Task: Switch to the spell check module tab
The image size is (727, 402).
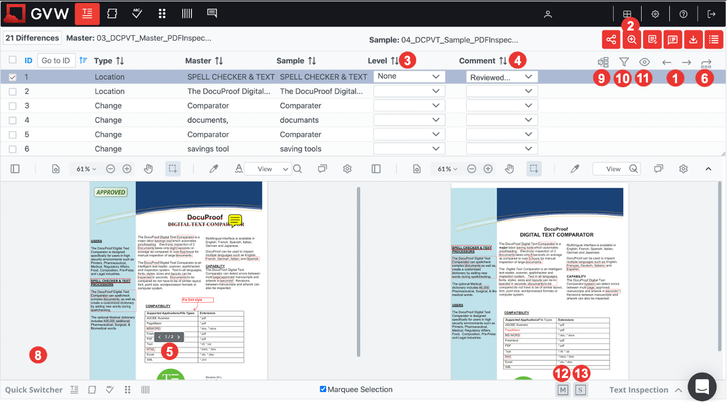Action: [x=137, y=14]
